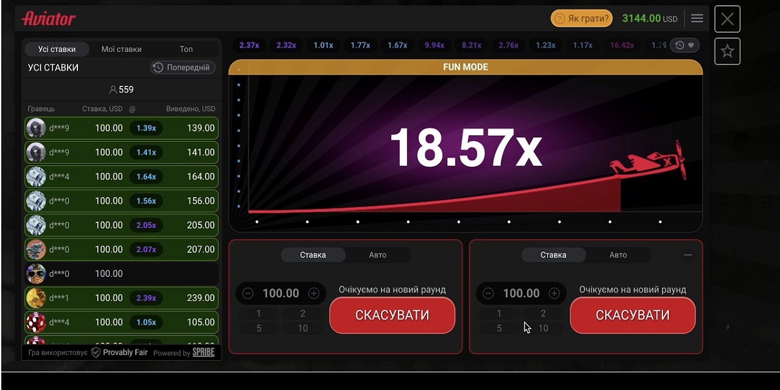Switch right panel to Авто mode
The width and height of the screenshot is (780, 390).
[x=618, y=255]
